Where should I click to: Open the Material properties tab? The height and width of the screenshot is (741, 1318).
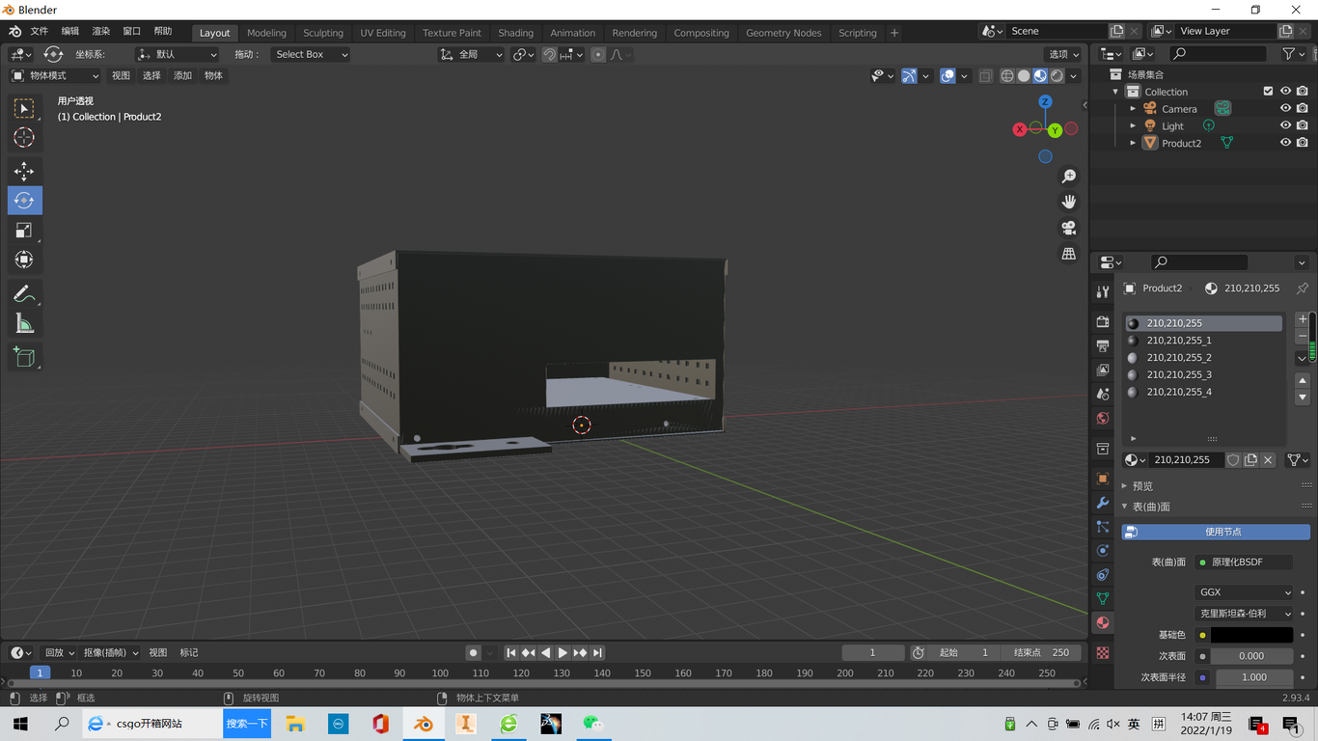pyautogui.click(x=1103, y=623)
